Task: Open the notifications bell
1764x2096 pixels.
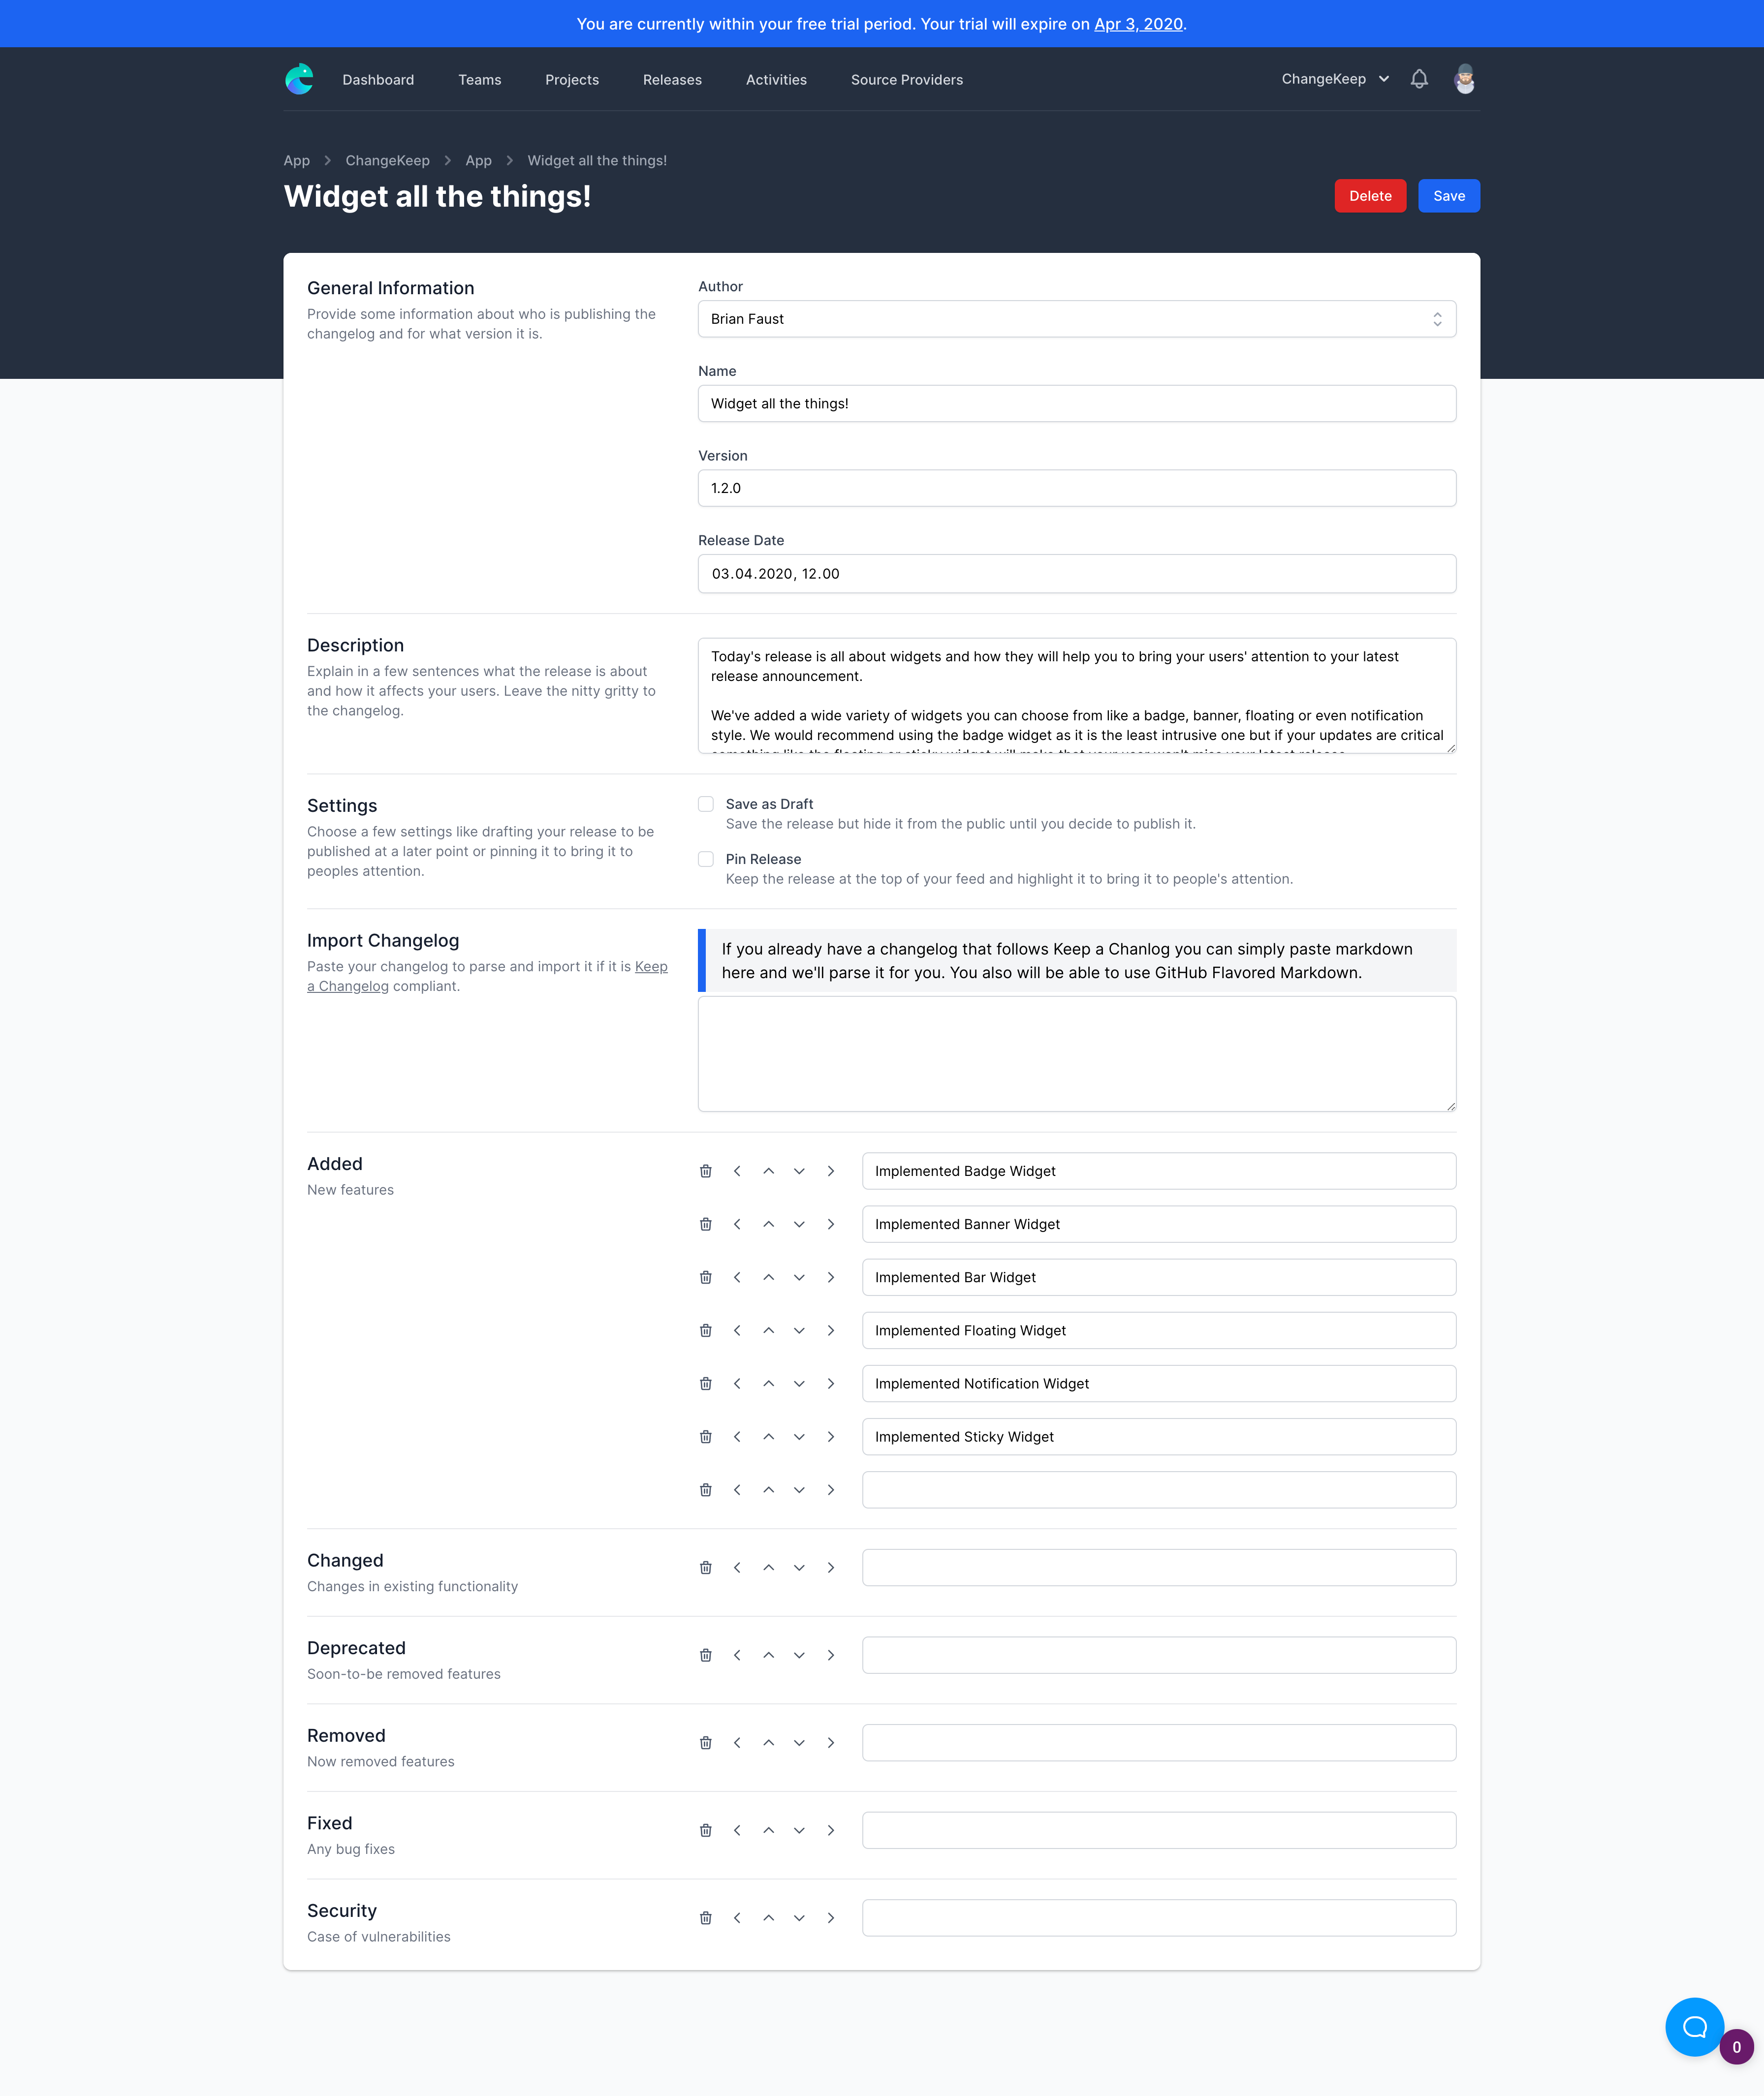Action: click(x=1418, y=79)
